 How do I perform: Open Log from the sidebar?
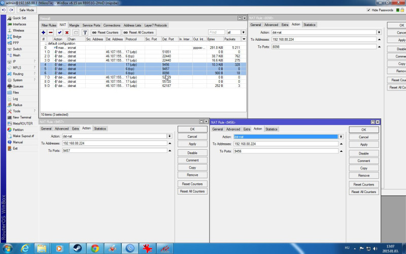pos(15,99)
